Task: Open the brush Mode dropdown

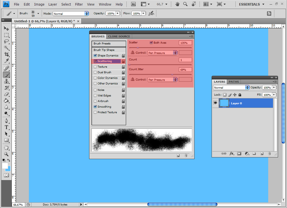Action: tap(71, 13)
